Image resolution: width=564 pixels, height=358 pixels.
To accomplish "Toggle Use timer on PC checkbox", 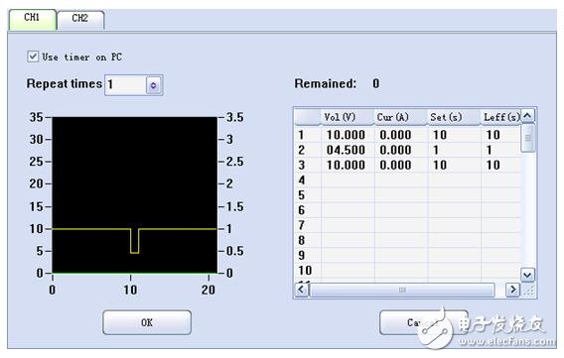I will pyautogui.click(x=33, y=57).
